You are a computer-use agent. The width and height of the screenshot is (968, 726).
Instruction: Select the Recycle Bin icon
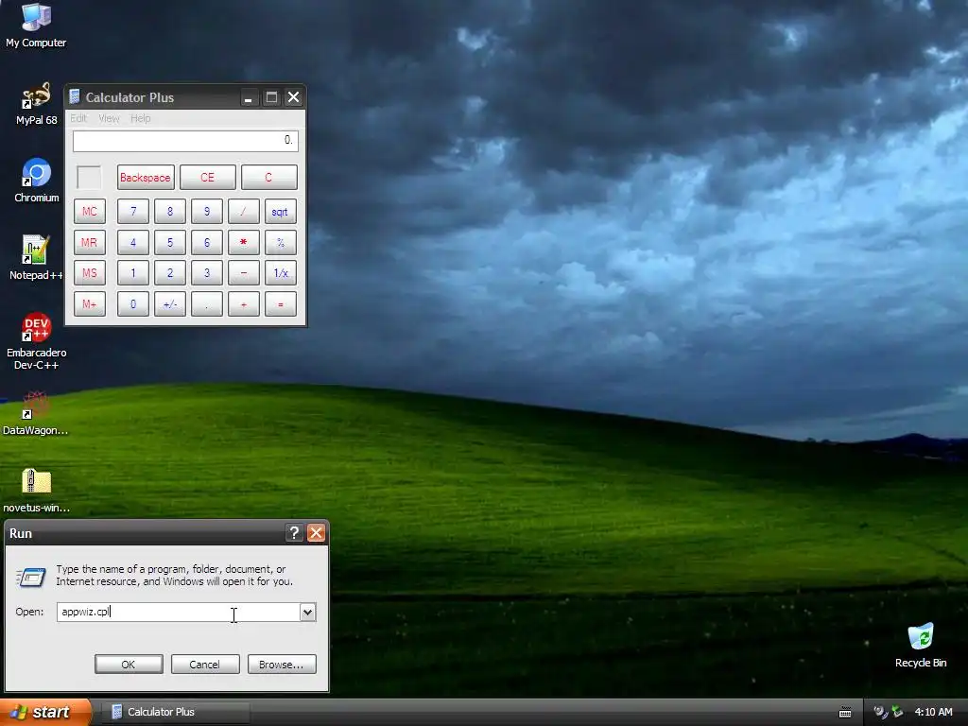[x=921, y=646]
